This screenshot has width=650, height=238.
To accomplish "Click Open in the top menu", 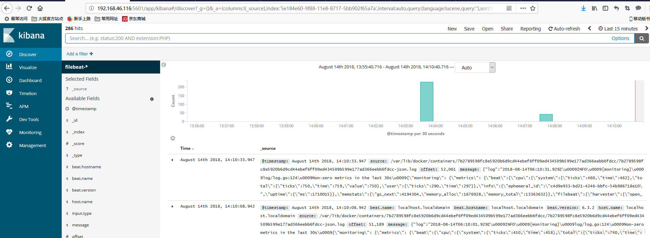I will pos(487,29).
